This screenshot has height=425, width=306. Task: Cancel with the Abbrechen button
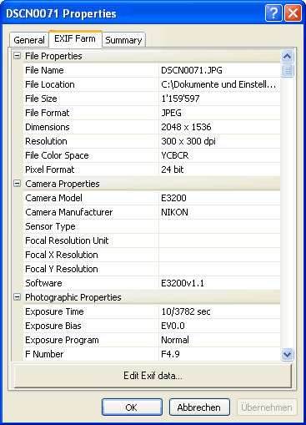(199, 407)
